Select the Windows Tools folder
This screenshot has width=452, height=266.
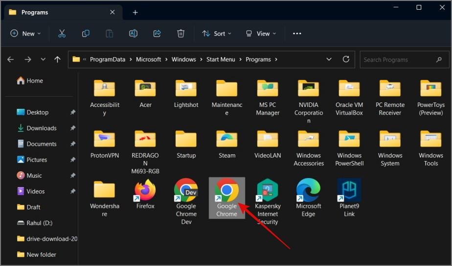pyautogui.click(x=430, y=148)
